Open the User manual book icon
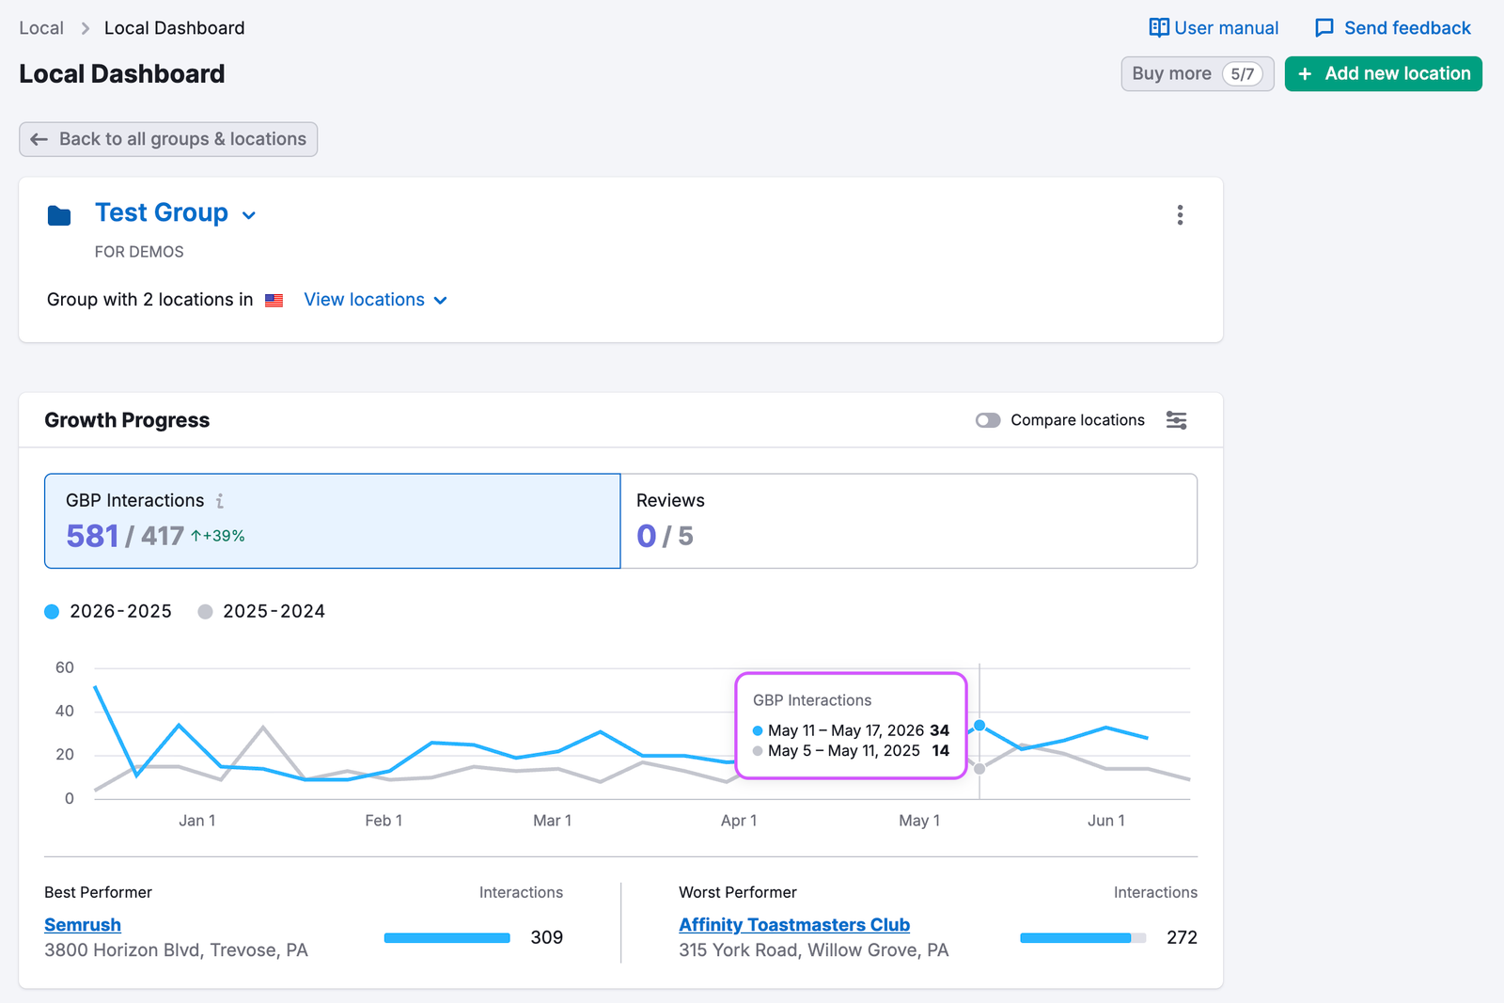This screenshot has width=1504, height=1003. pyautogui.click(x=1159, y=28)
